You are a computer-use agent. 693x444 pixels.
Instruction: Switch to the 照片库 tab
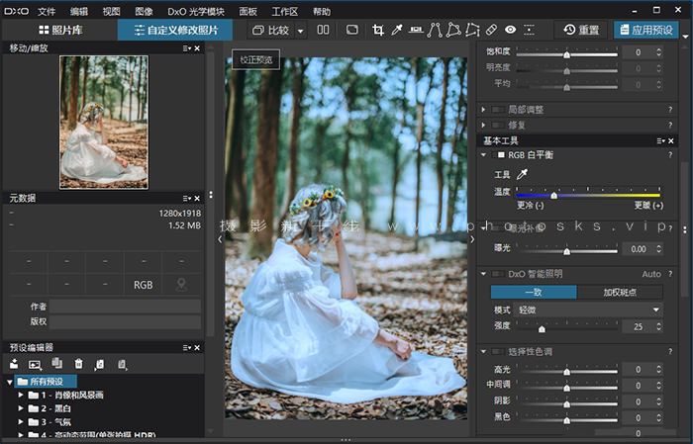coord(60,30)
